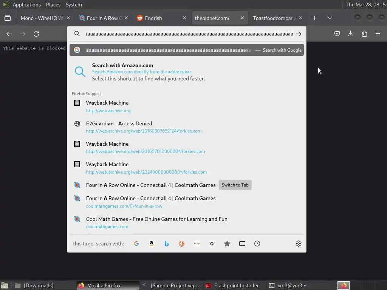
Task: Expand the list all tabs chevron
Action: [x=330, y=18]
